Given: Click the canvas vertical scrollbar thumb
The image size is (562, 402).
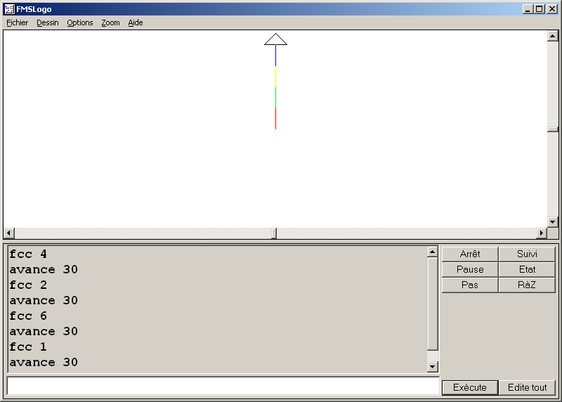Looking at the screenshot, I should [552, 129].
